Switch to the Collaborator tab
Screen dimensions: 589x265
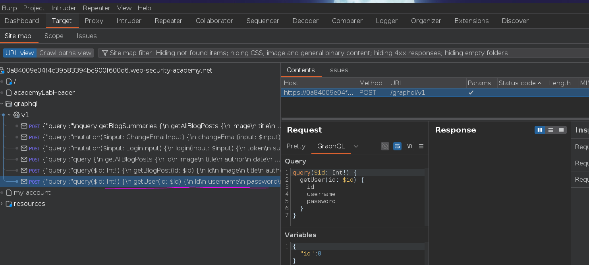click(214, 21)
